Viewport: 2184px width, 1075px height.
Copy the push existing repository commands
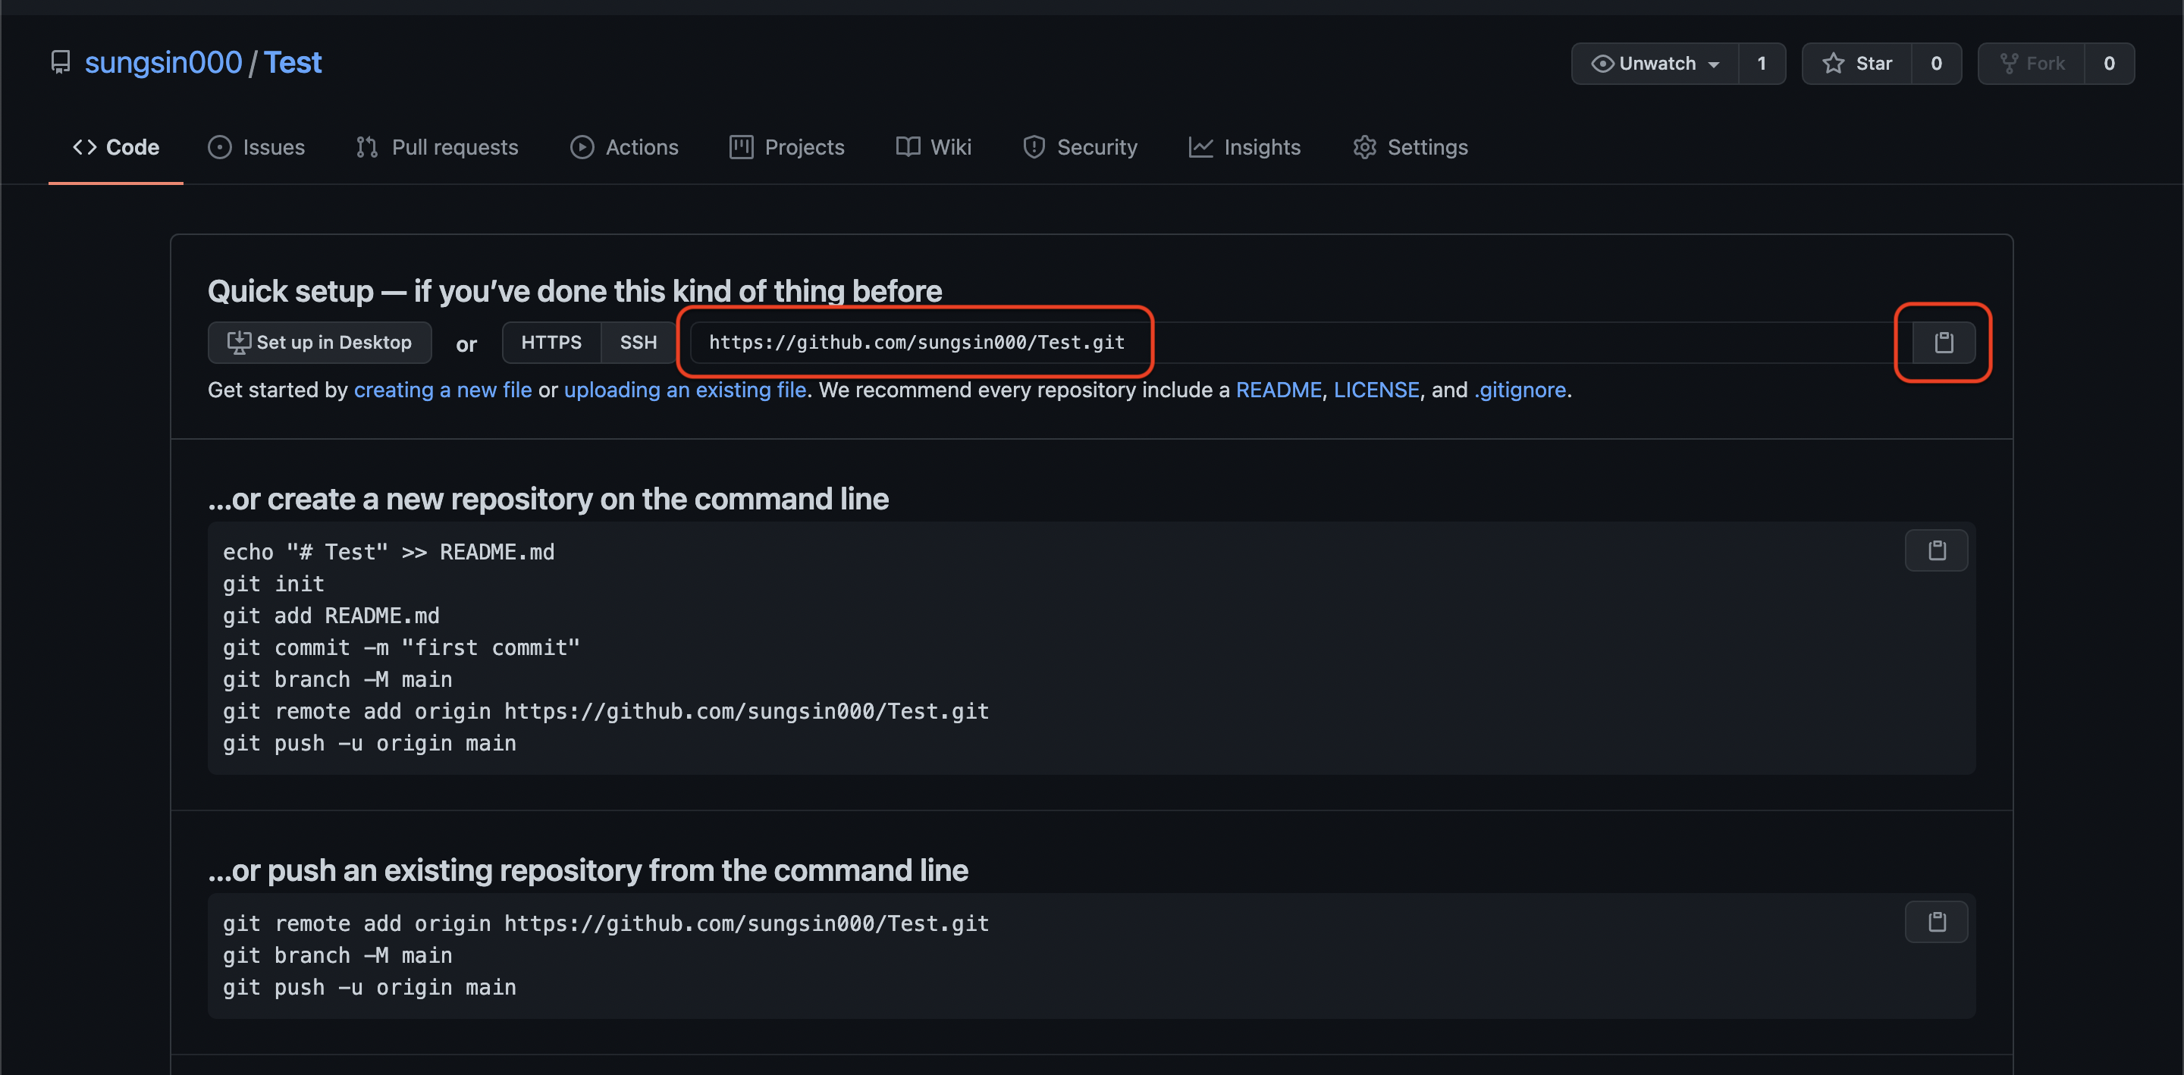tap(1937, 923)
